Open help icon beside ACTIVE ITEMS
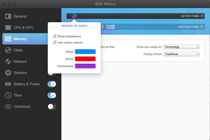Viewport: 210px width, 140px height. click(x=202, y=16)
